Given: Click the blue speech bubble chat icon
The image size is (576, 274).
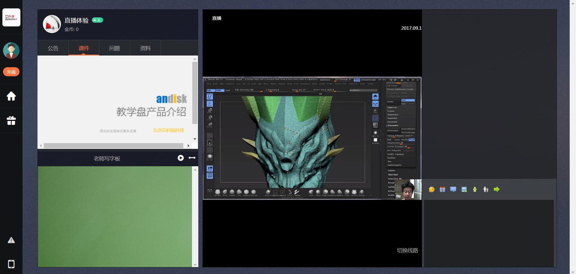Looking at the screenshot, I should [453, 189].
